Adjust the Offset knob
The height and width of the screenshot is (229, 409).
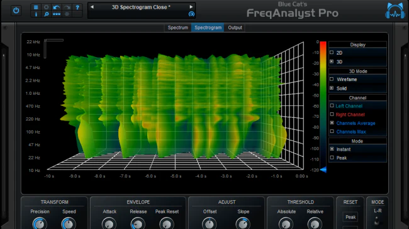[209, 224]
